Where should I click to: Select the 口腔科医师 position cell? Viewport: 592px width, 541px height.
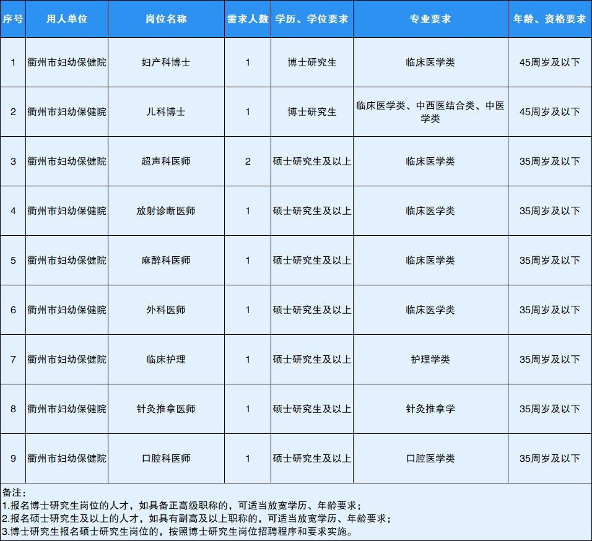pos(166,459)
